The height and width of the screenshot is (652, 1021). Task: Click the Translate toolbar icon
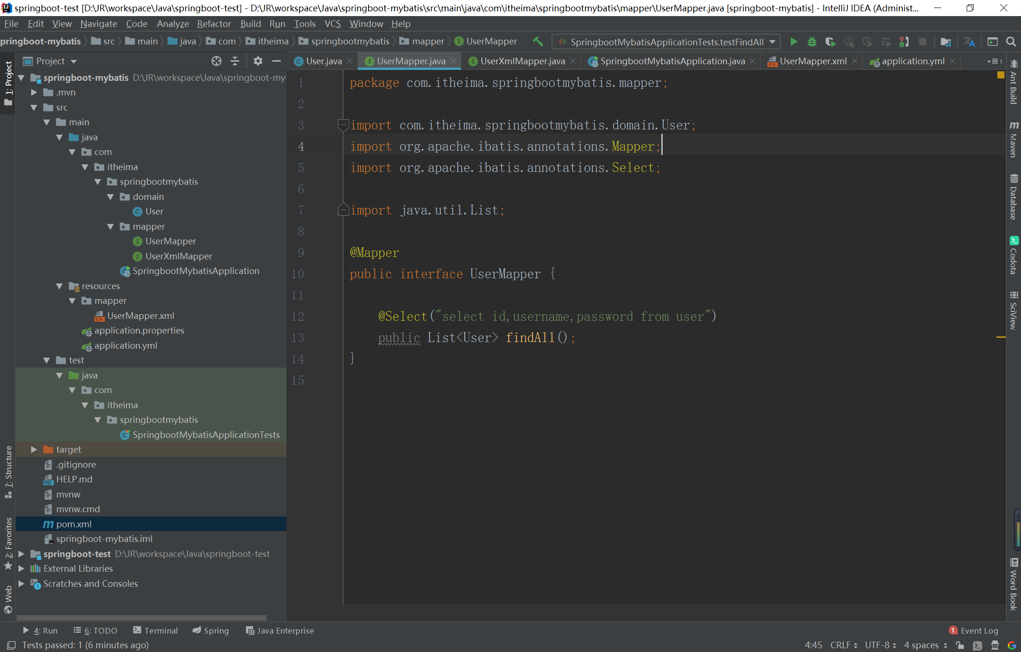coord(969,42)
